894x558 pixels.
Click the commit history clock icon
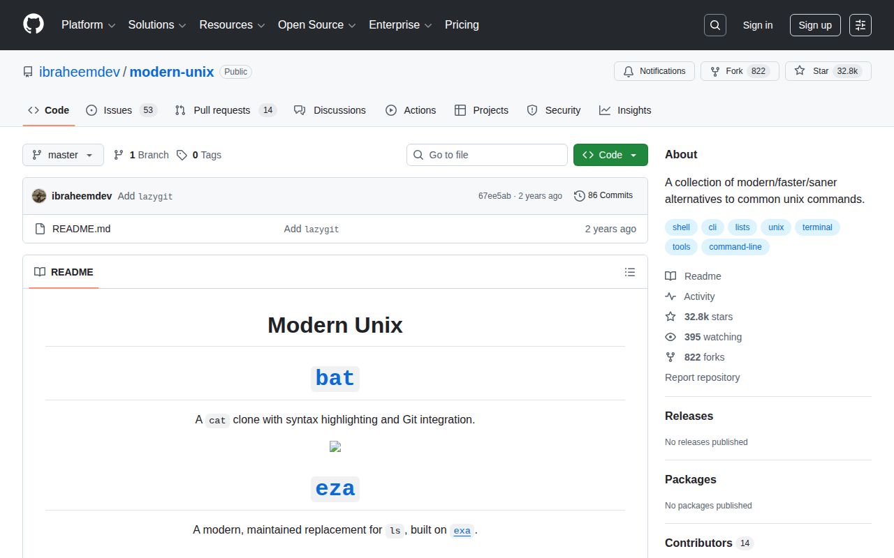(x=579, y=196)
